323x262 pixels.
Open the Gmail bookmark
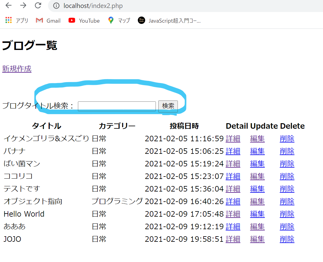tap(48, 21)
